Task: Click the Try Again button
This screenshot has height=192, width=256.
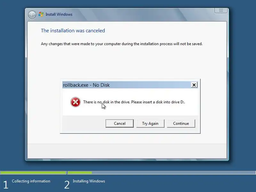Action: pos(150,124)
